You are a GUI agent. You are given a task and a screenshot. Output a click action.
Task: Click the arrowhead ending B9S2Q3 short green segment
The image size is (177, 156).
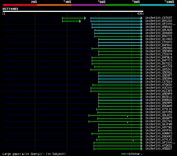click(80, 21)
